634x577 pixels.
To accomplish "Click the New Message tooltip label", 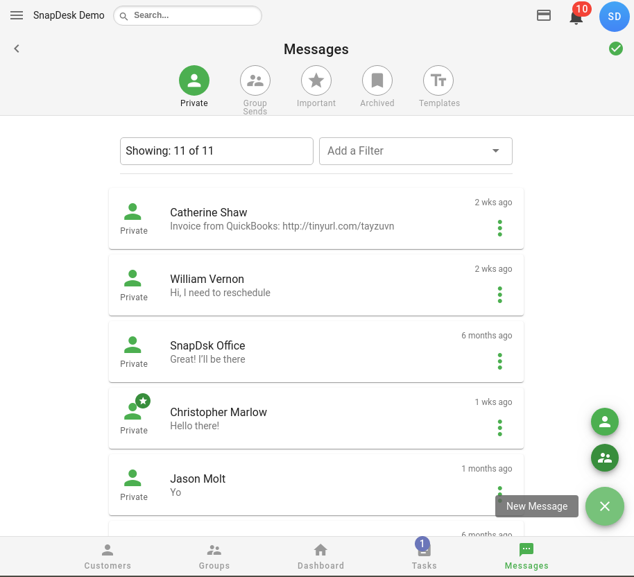I will click(537, 506).
